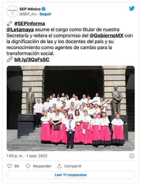Viewport: 142px width, 186px height.
Task: Click the Compartir label
Action: pyautogui.click(x=73, y=166)
